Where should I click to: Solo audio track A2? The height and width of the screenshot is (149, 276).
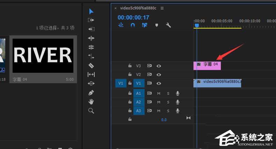168,102
